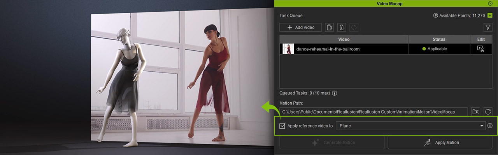Delete task with the trash icon
The height and width of the screenshot is (155, 498).
[x=342, y=28]
